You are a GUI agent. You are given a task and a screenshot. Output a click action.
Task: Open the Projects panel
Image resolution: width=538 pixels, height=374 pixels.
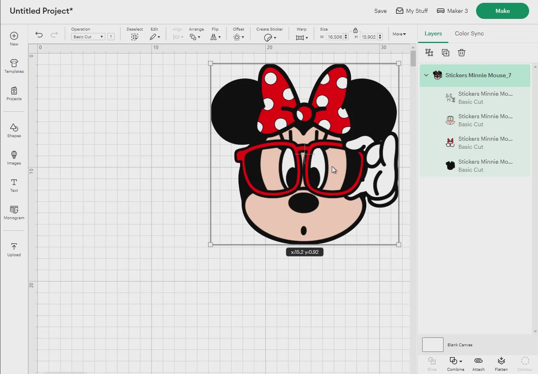[x=14, y=94]
